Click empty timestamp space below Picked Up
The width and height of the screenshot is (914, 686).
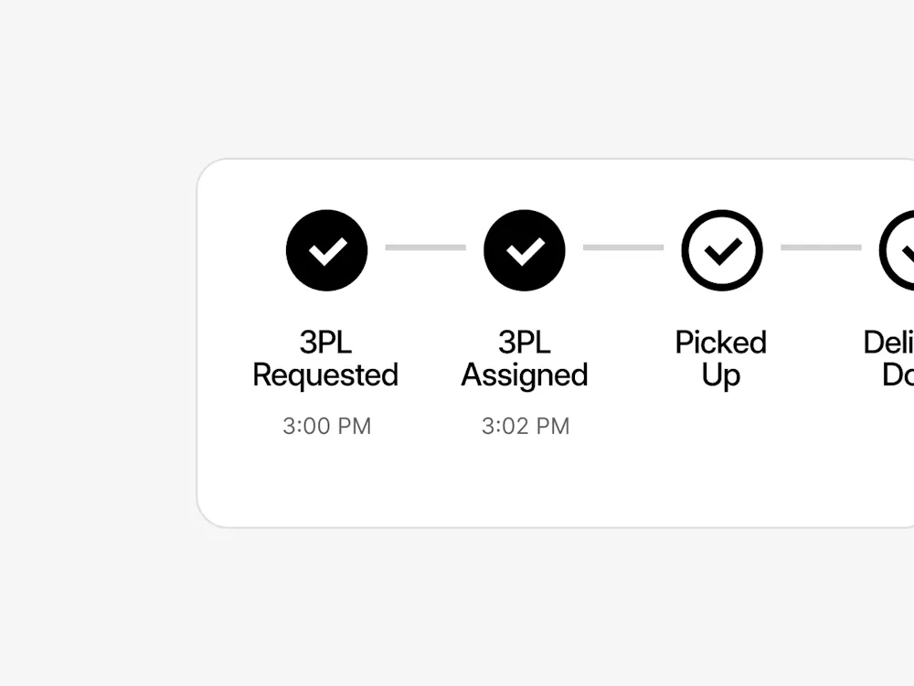click(x=721, y=427)
